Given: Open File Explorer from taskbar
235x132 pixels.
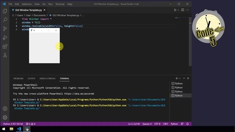Looking at the screenshot, I should (11, 129).
